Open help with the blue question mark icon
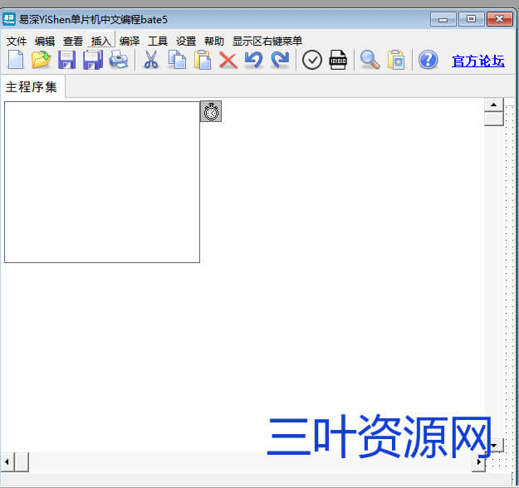The width and height of the screenshot is (519, 488). coord(428,60)
